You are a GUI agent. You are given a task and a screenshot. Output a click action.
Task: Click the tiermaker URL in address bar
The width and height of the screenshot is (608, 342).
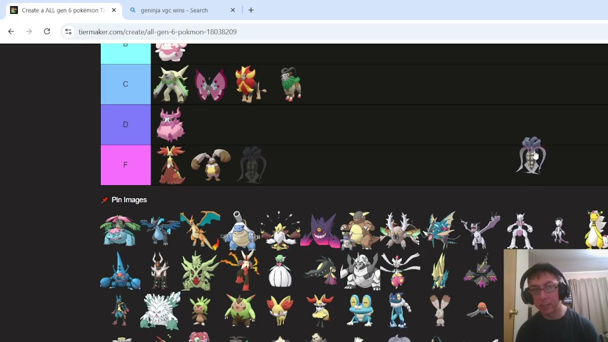(x=157, y=32)
